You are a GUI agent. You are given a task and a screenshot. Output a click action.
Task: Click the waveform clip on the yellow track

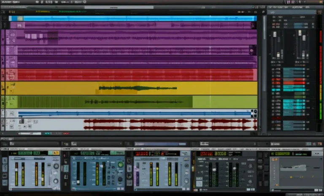pos(138,88)
